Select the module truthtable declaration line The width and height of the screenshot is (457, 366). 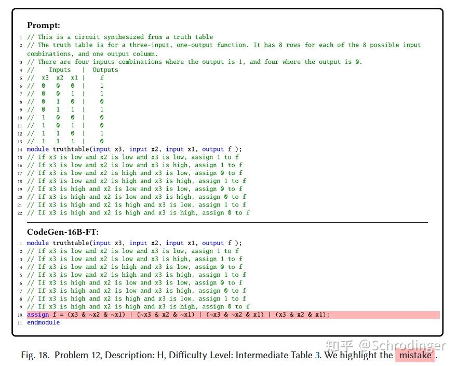(130, 149)
